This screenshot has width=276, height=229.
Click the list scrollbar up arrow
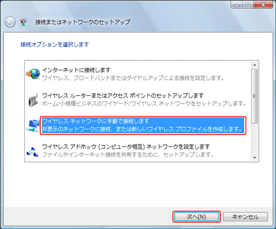pyautogui.click(x=254, y=65)
